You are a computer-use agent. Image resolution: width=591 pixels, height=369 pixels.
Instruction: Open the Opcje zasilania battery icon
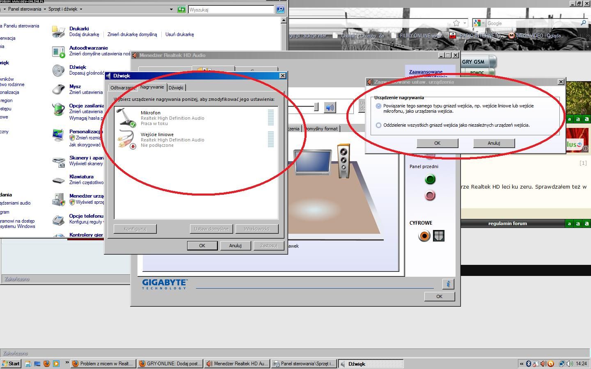(58, 109)
